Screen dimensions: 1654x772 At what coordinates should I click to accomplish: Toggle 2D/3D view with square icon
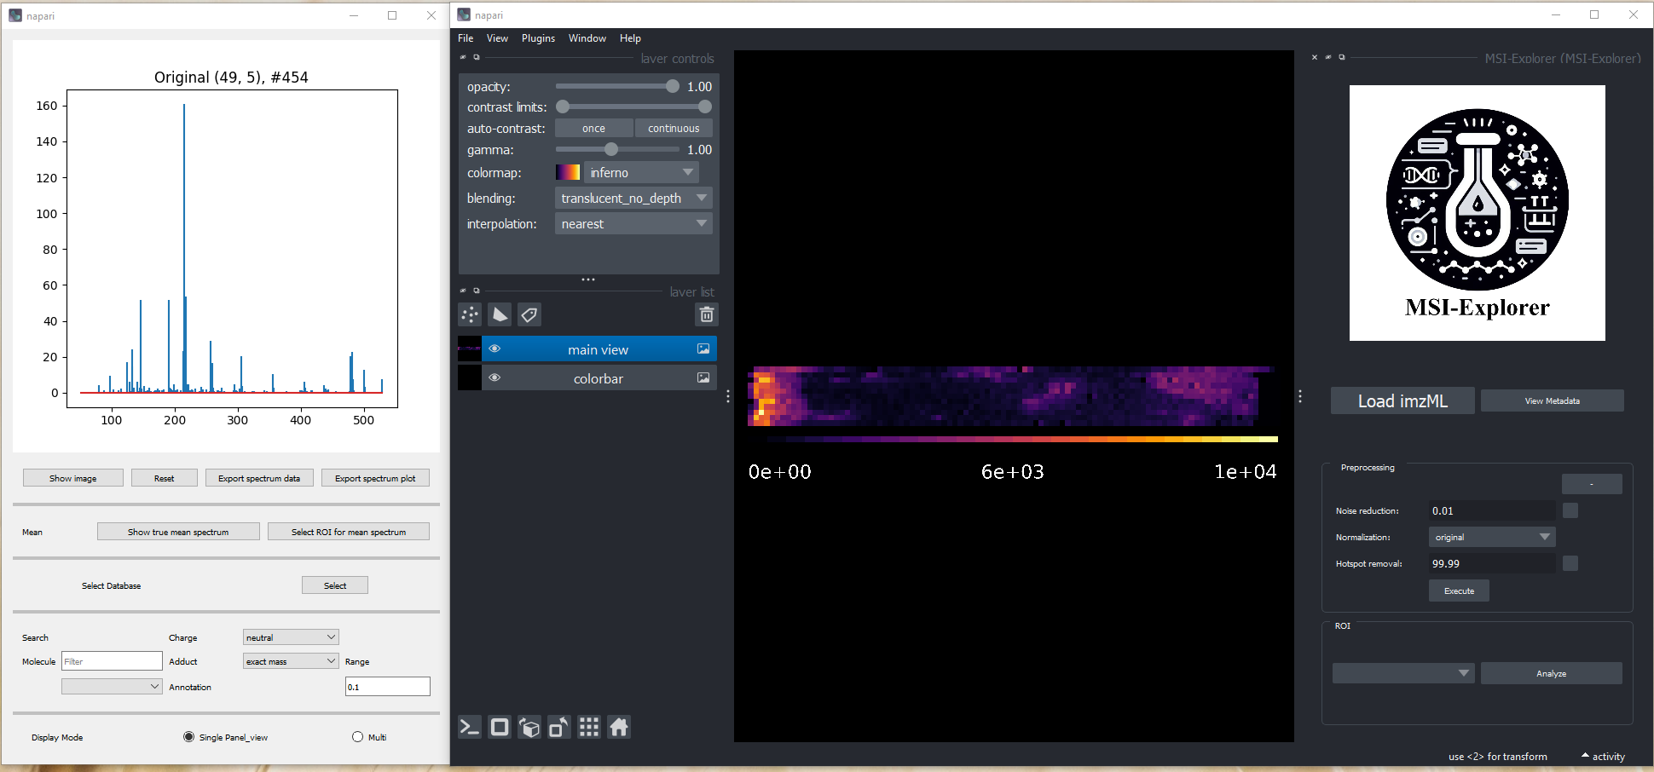pos(500,727)
